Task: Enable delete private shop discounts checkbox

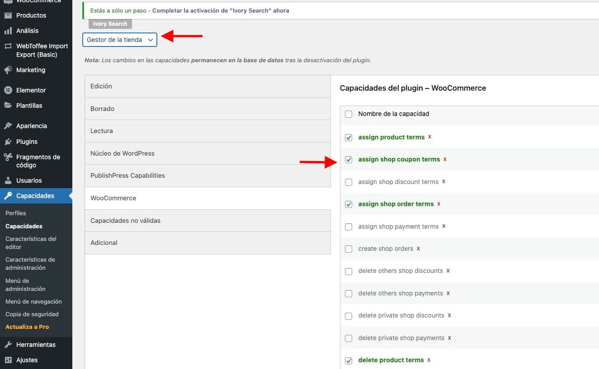Action: tap(349, 316)
